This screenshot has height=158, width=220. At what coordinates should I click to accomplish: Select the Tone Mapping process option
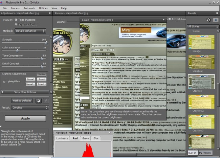coord(16,20)
